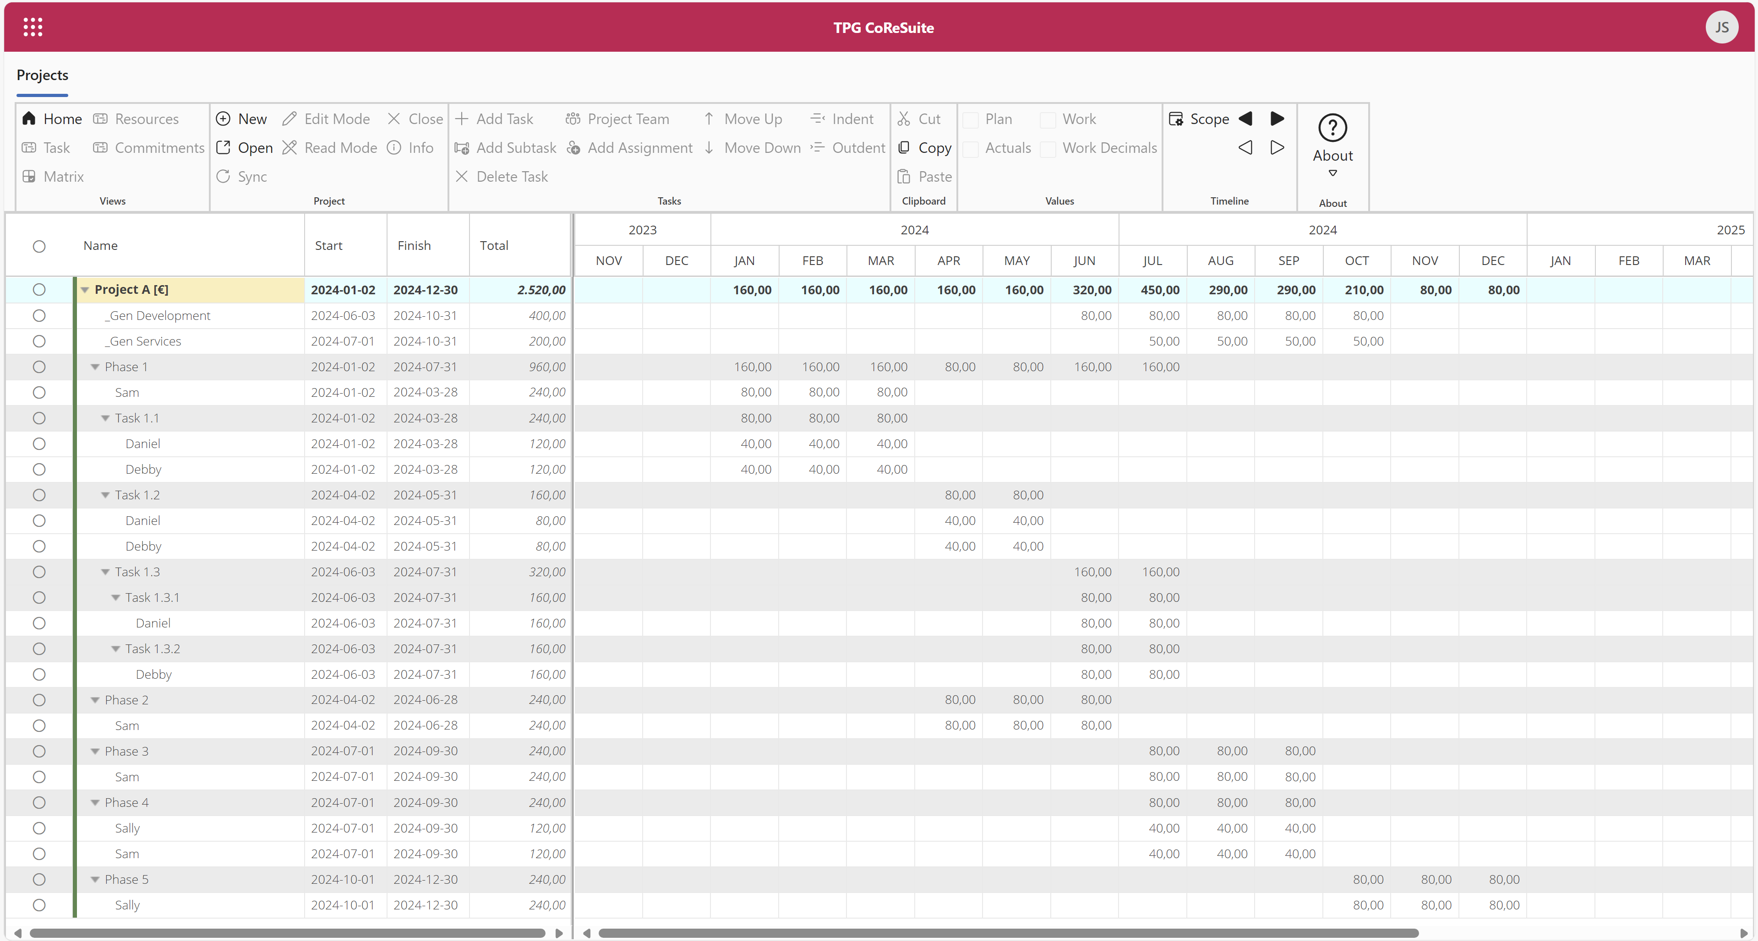Open a project with the Open icon
This screenshot has width=1758, height=941.
(x=224, y=147)
